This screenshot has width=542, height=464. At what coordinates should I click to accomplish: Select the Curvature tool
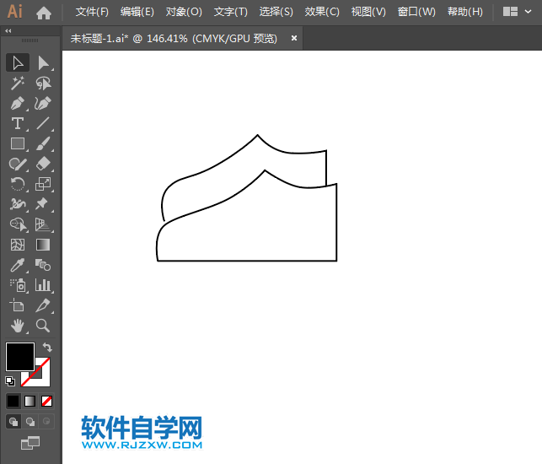coord(43,103)
